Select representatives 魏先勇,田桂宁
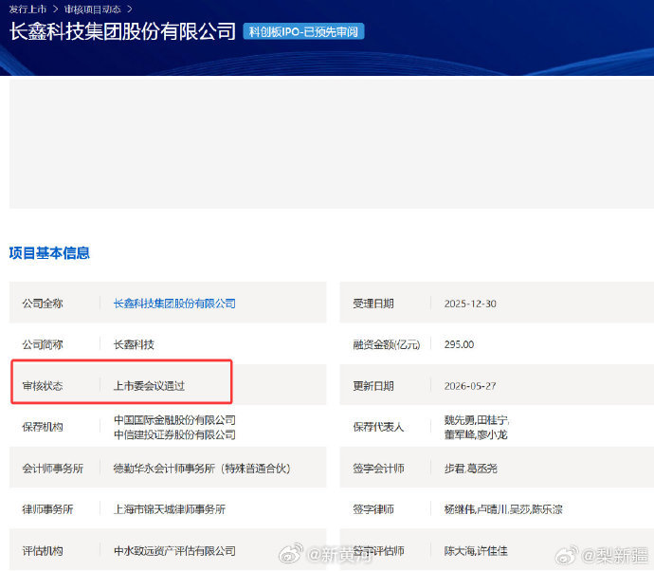The width and height of the screenshot is (654, 571). coord(477,420)
